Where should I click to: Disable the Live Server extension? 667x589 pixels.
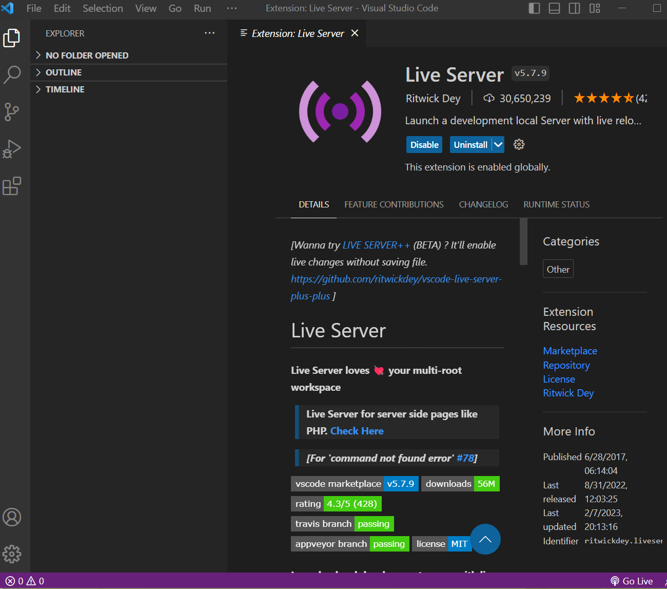(x=424, y=145)
